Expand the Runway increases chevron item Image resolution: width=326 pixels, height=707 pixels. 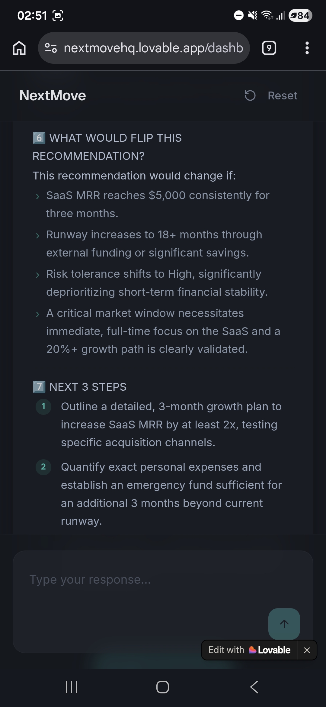(37, 236)
